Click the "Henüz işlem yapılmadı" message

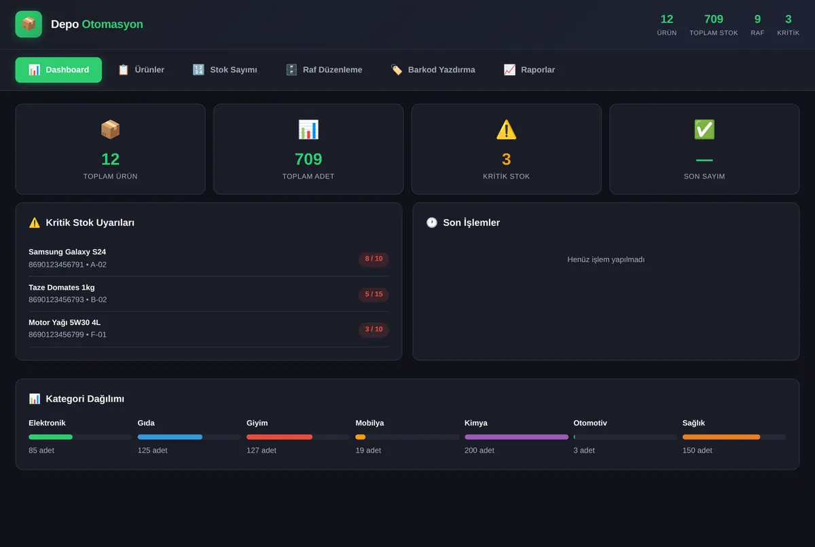[x=606, y=259]
